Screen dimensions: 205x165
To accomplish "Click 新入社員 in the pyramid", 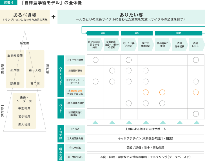I will tap(24, 124).
